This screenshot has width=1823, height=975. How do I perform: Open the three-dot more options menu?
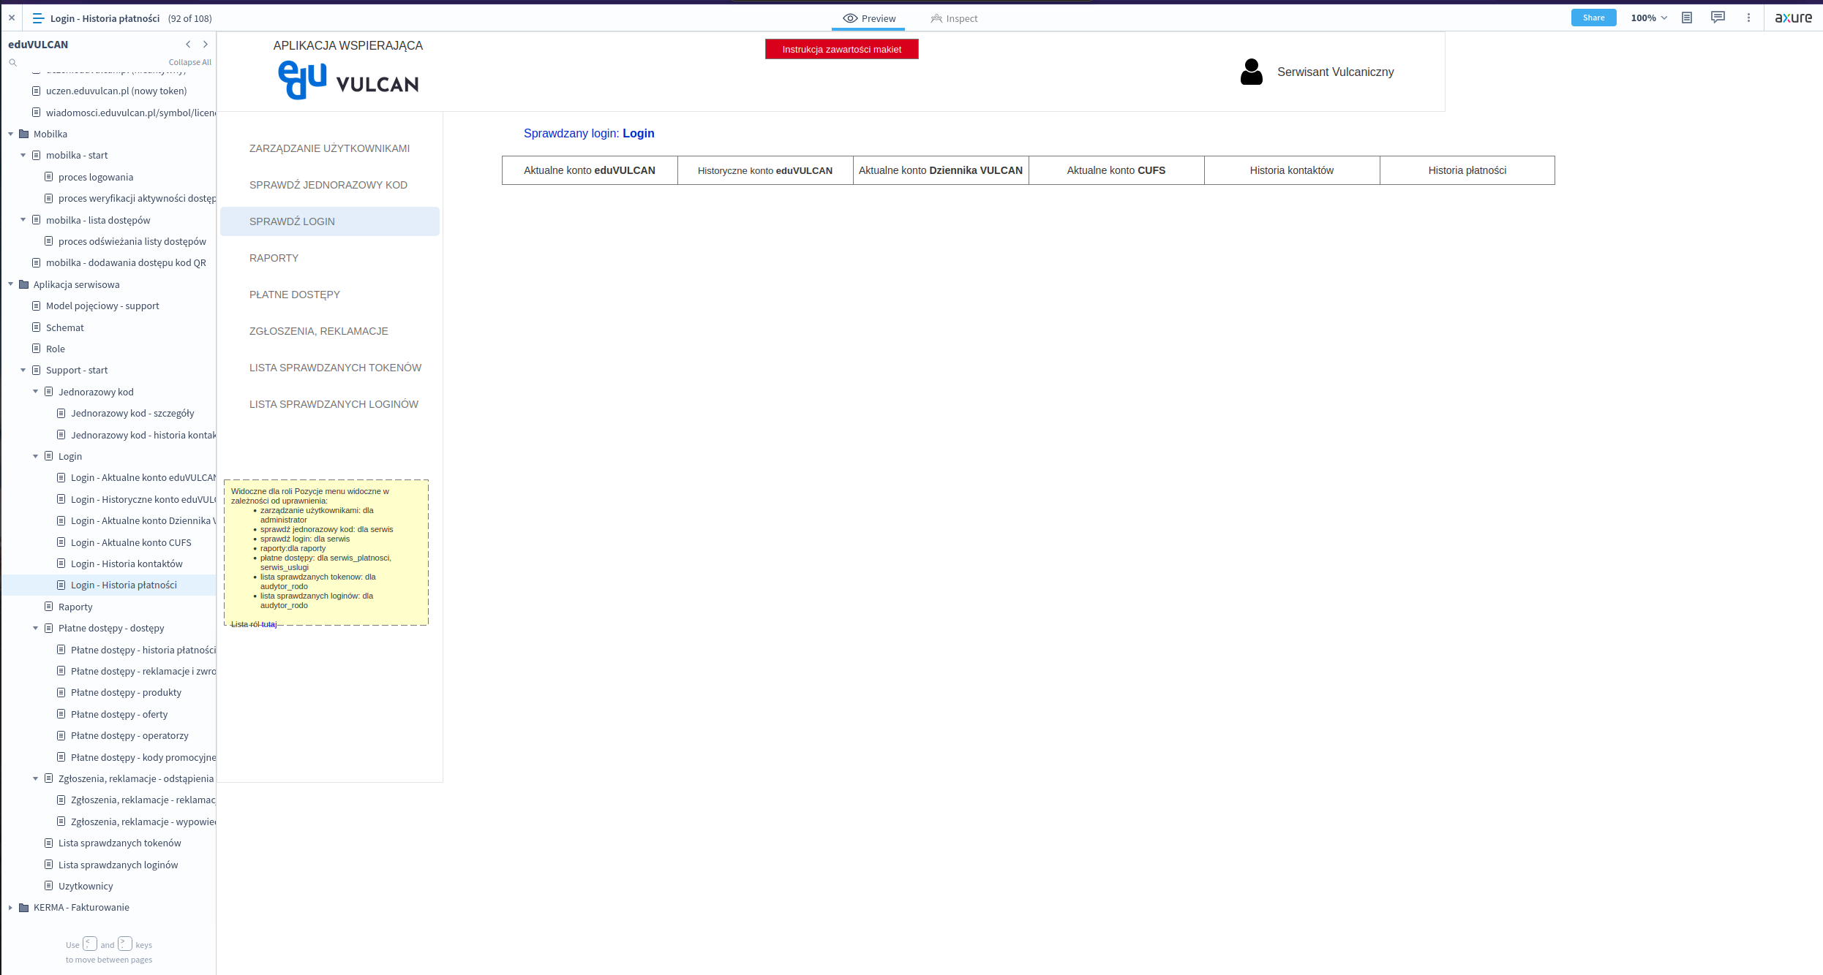pyautogui.click(x=1748, y=18)
